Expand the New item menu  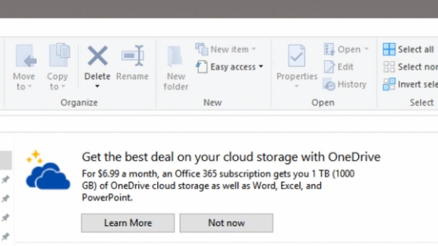coord(254,49)
